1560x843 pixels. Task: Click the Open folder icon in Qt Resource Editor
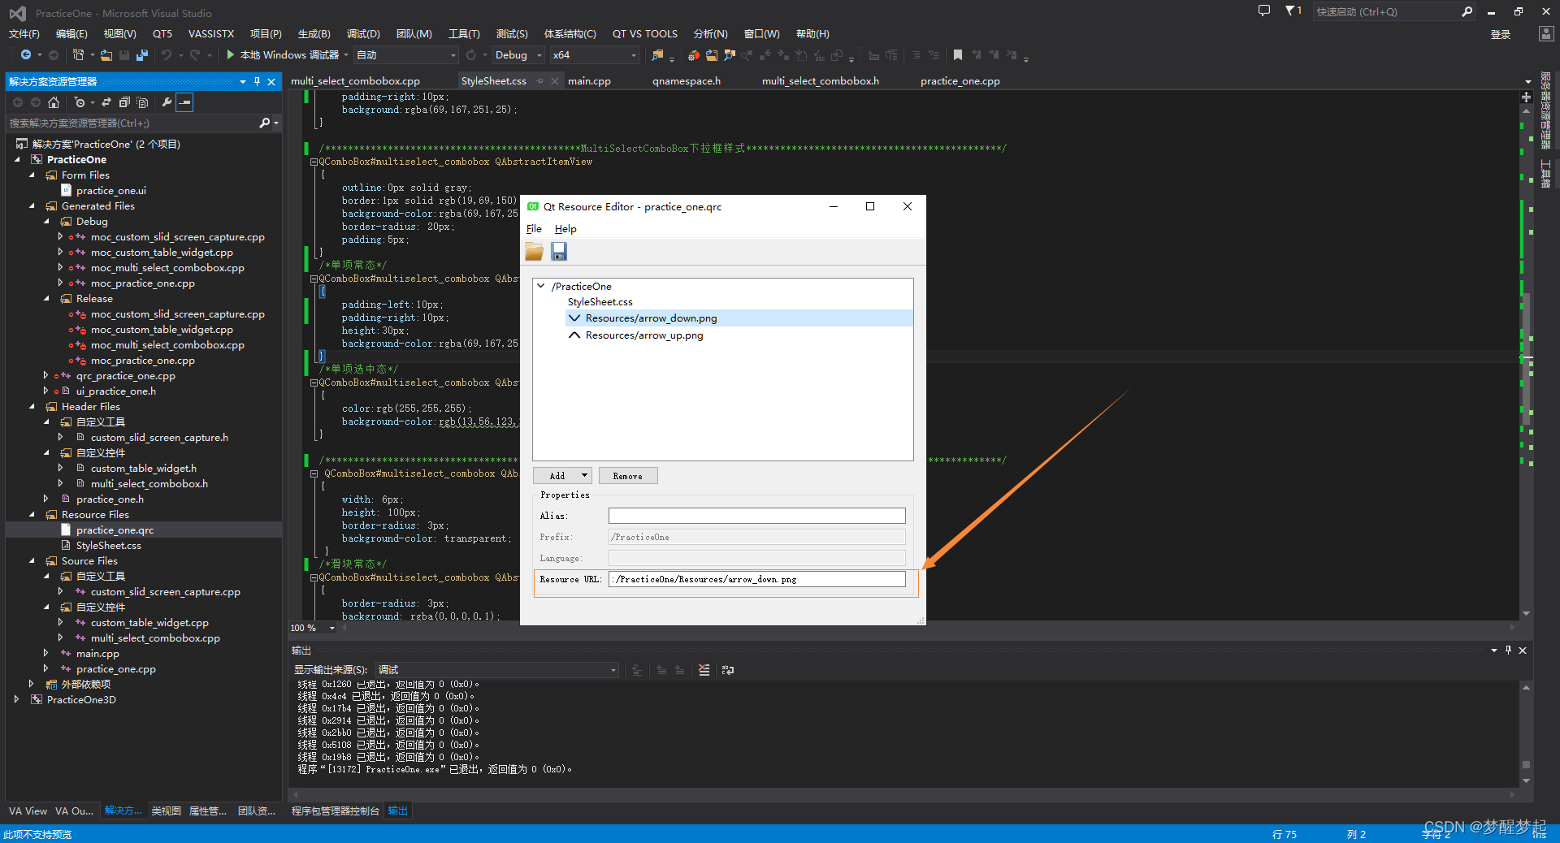coord(534,252)
